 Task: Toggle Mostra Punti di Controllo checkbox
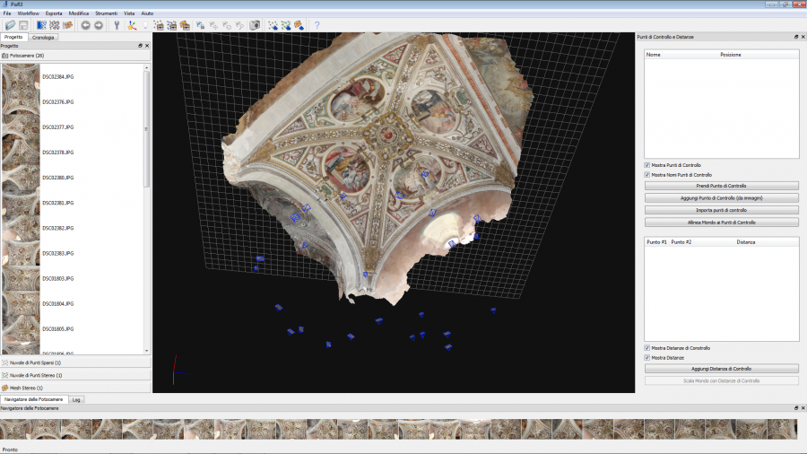pos(646,165)
